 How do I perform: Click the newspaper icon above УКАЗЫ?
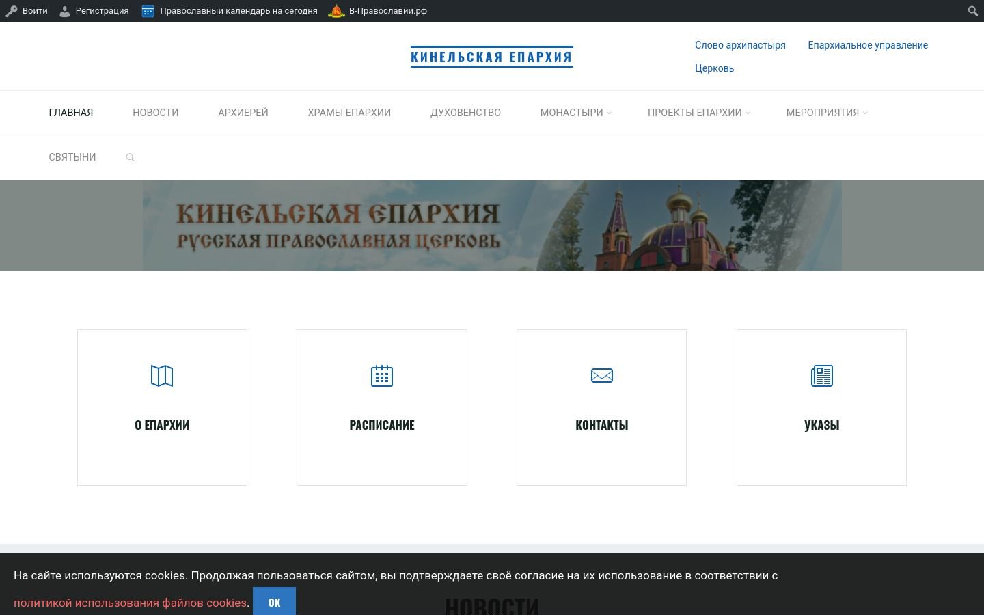pyautogui.click(x=822, y=376)
